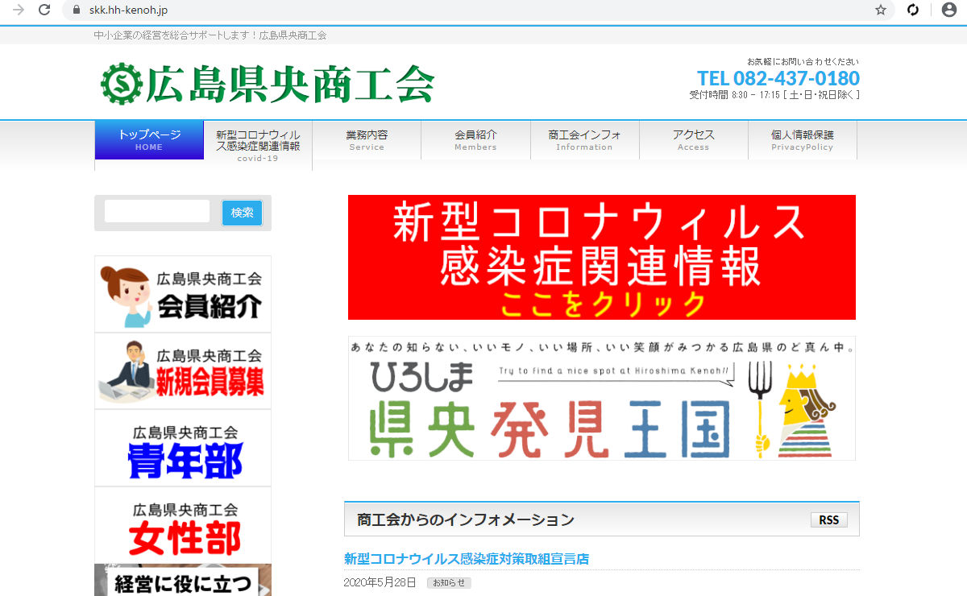Image resolution: width=967 pixels, height=596 pixels.
Task: Click the TEL 082-437-0180 phone number
Action: tap(778, 78)
